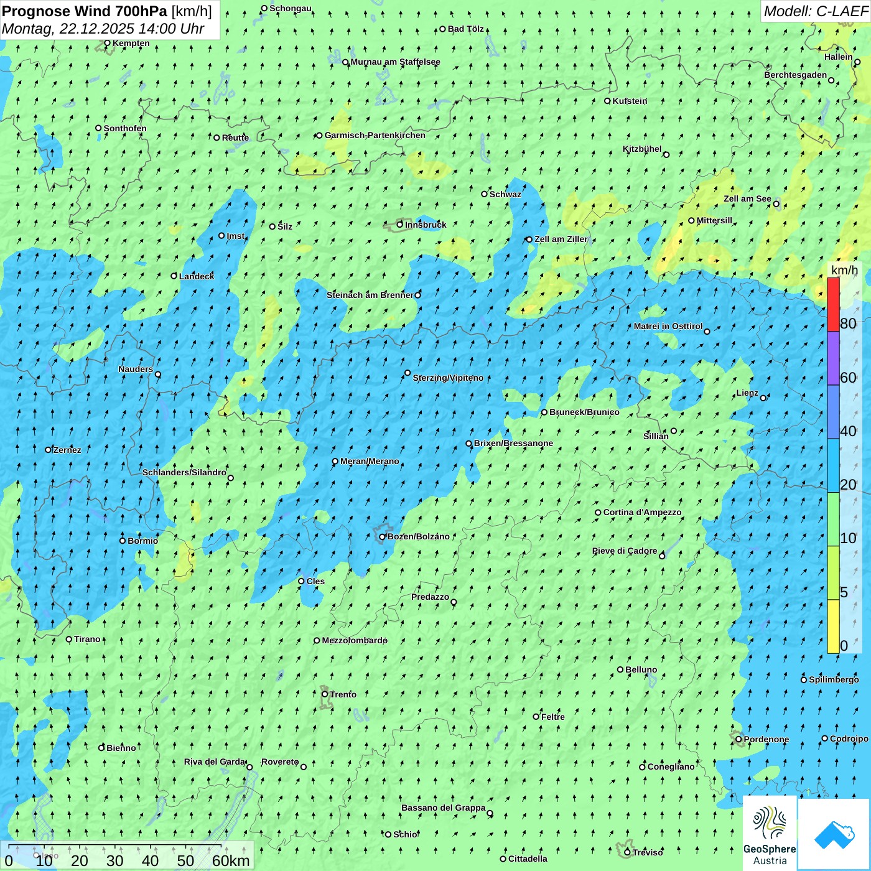Select the Nauders label
The width and height of the screenshot is (871, 871).
[136, 369]
